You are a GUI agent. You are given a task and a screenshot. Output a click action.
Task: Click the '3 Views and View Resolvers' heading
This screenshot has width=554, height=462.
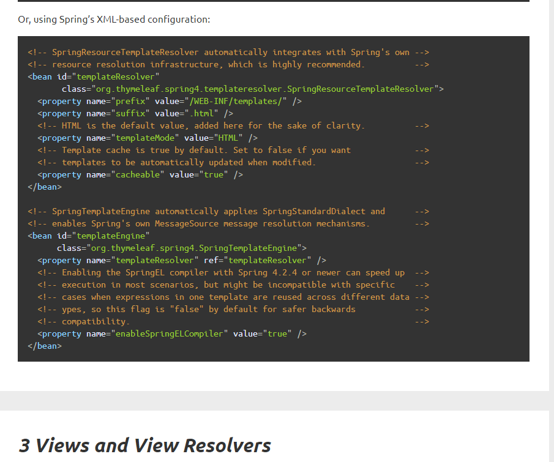coord(145,445)
